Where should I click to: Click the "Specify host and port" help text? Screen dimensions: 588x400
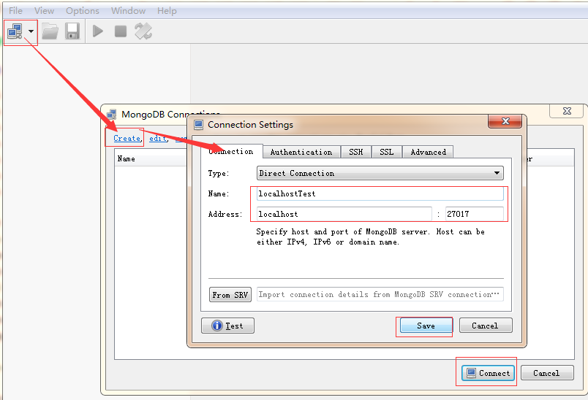click(x=371, y=236)
